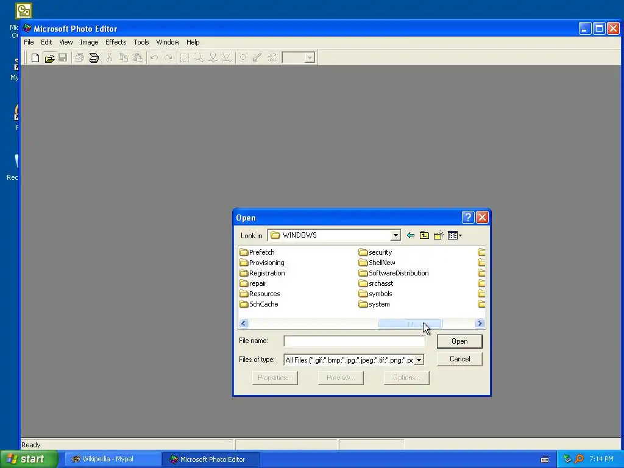
Task: Click the Copy toolbar icon
Action: [x=124, y=58]
